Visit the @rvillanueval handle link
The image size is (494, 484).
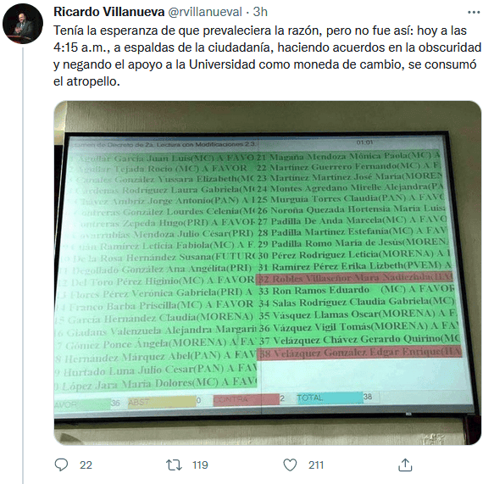205,12
